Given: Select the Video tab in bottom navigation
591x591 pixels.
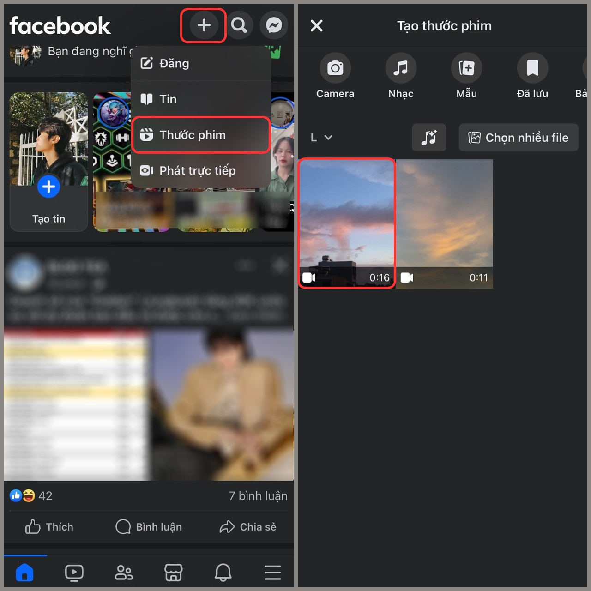Looking at the screenshot, I should 74,572.
